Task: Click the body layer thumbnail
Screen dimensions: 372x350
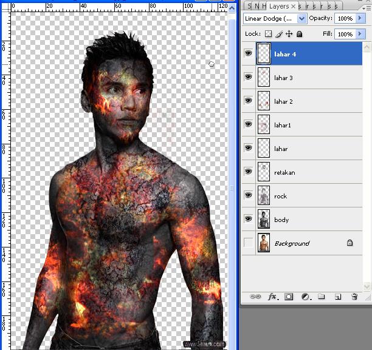Action: tap(264, 219)
